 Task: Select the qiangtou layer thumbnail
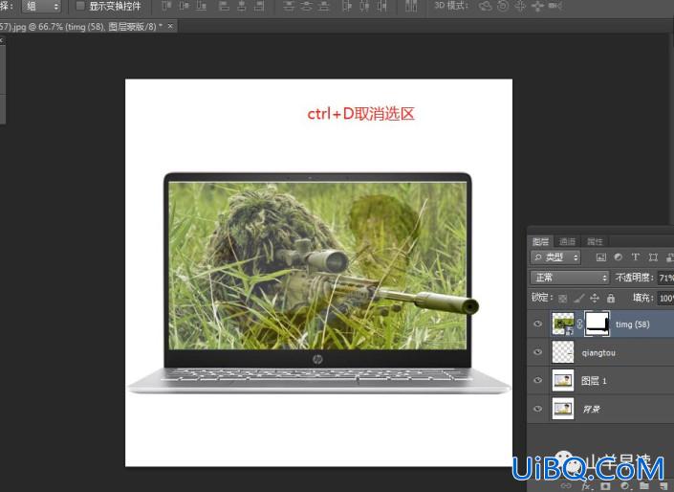coord(563,352)
